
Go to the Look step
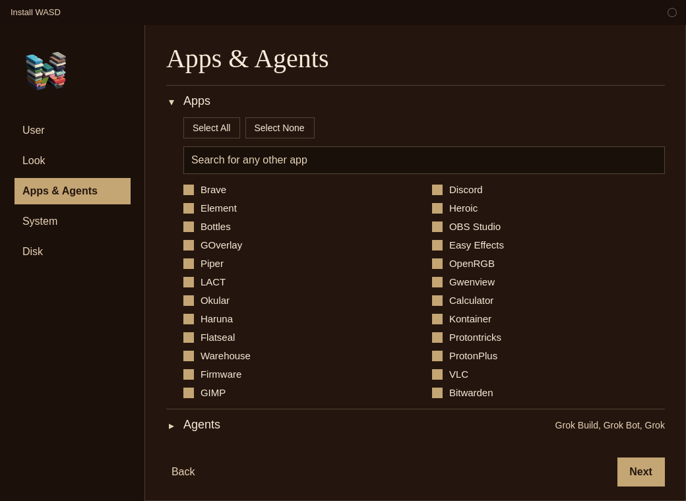point(72,160)
